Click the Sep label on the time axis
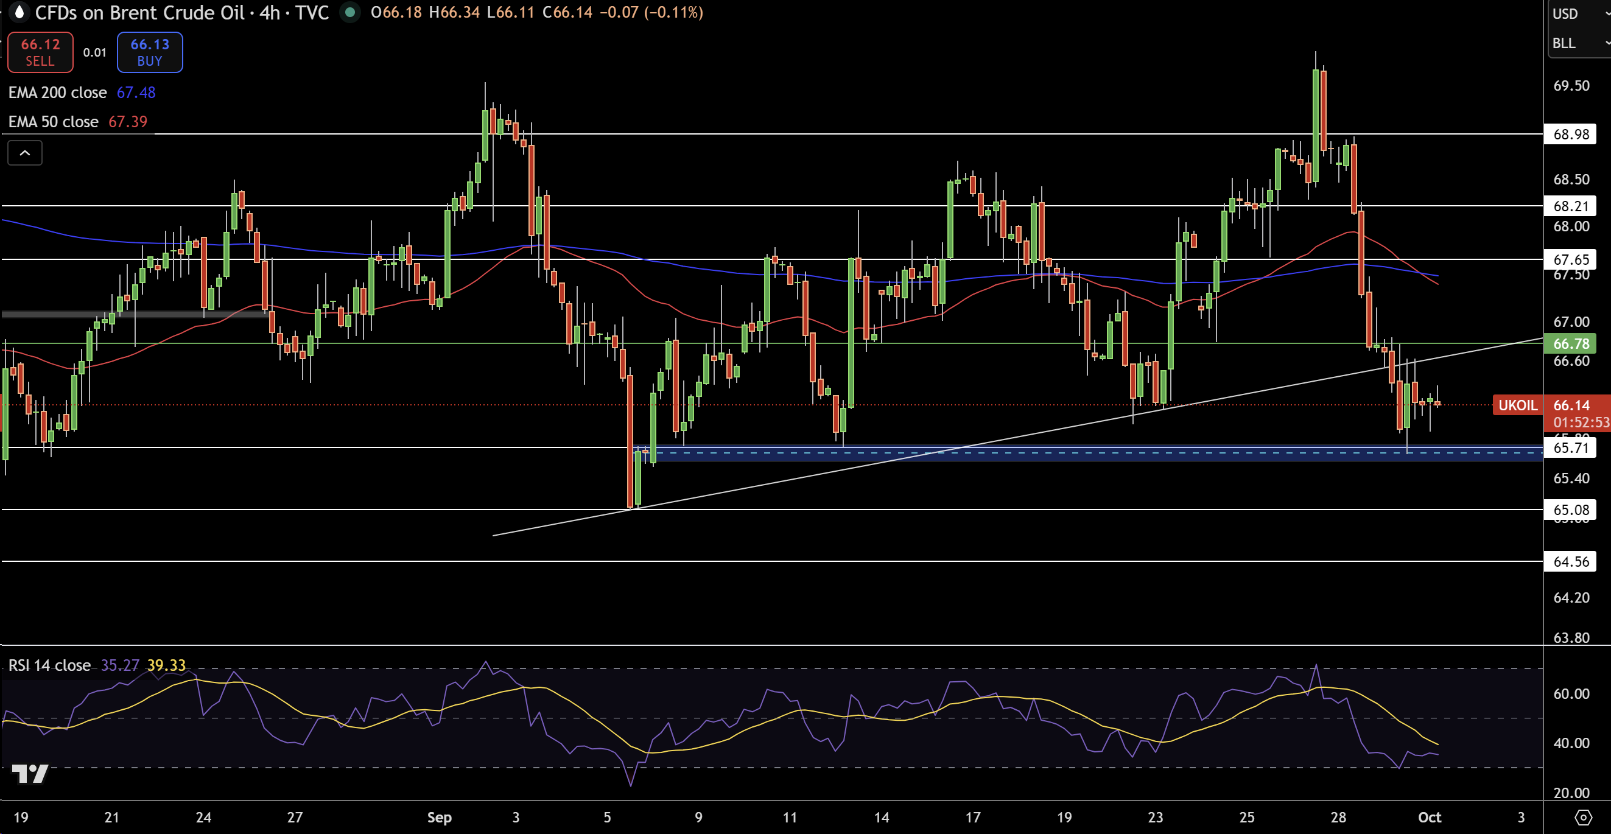 439,817
